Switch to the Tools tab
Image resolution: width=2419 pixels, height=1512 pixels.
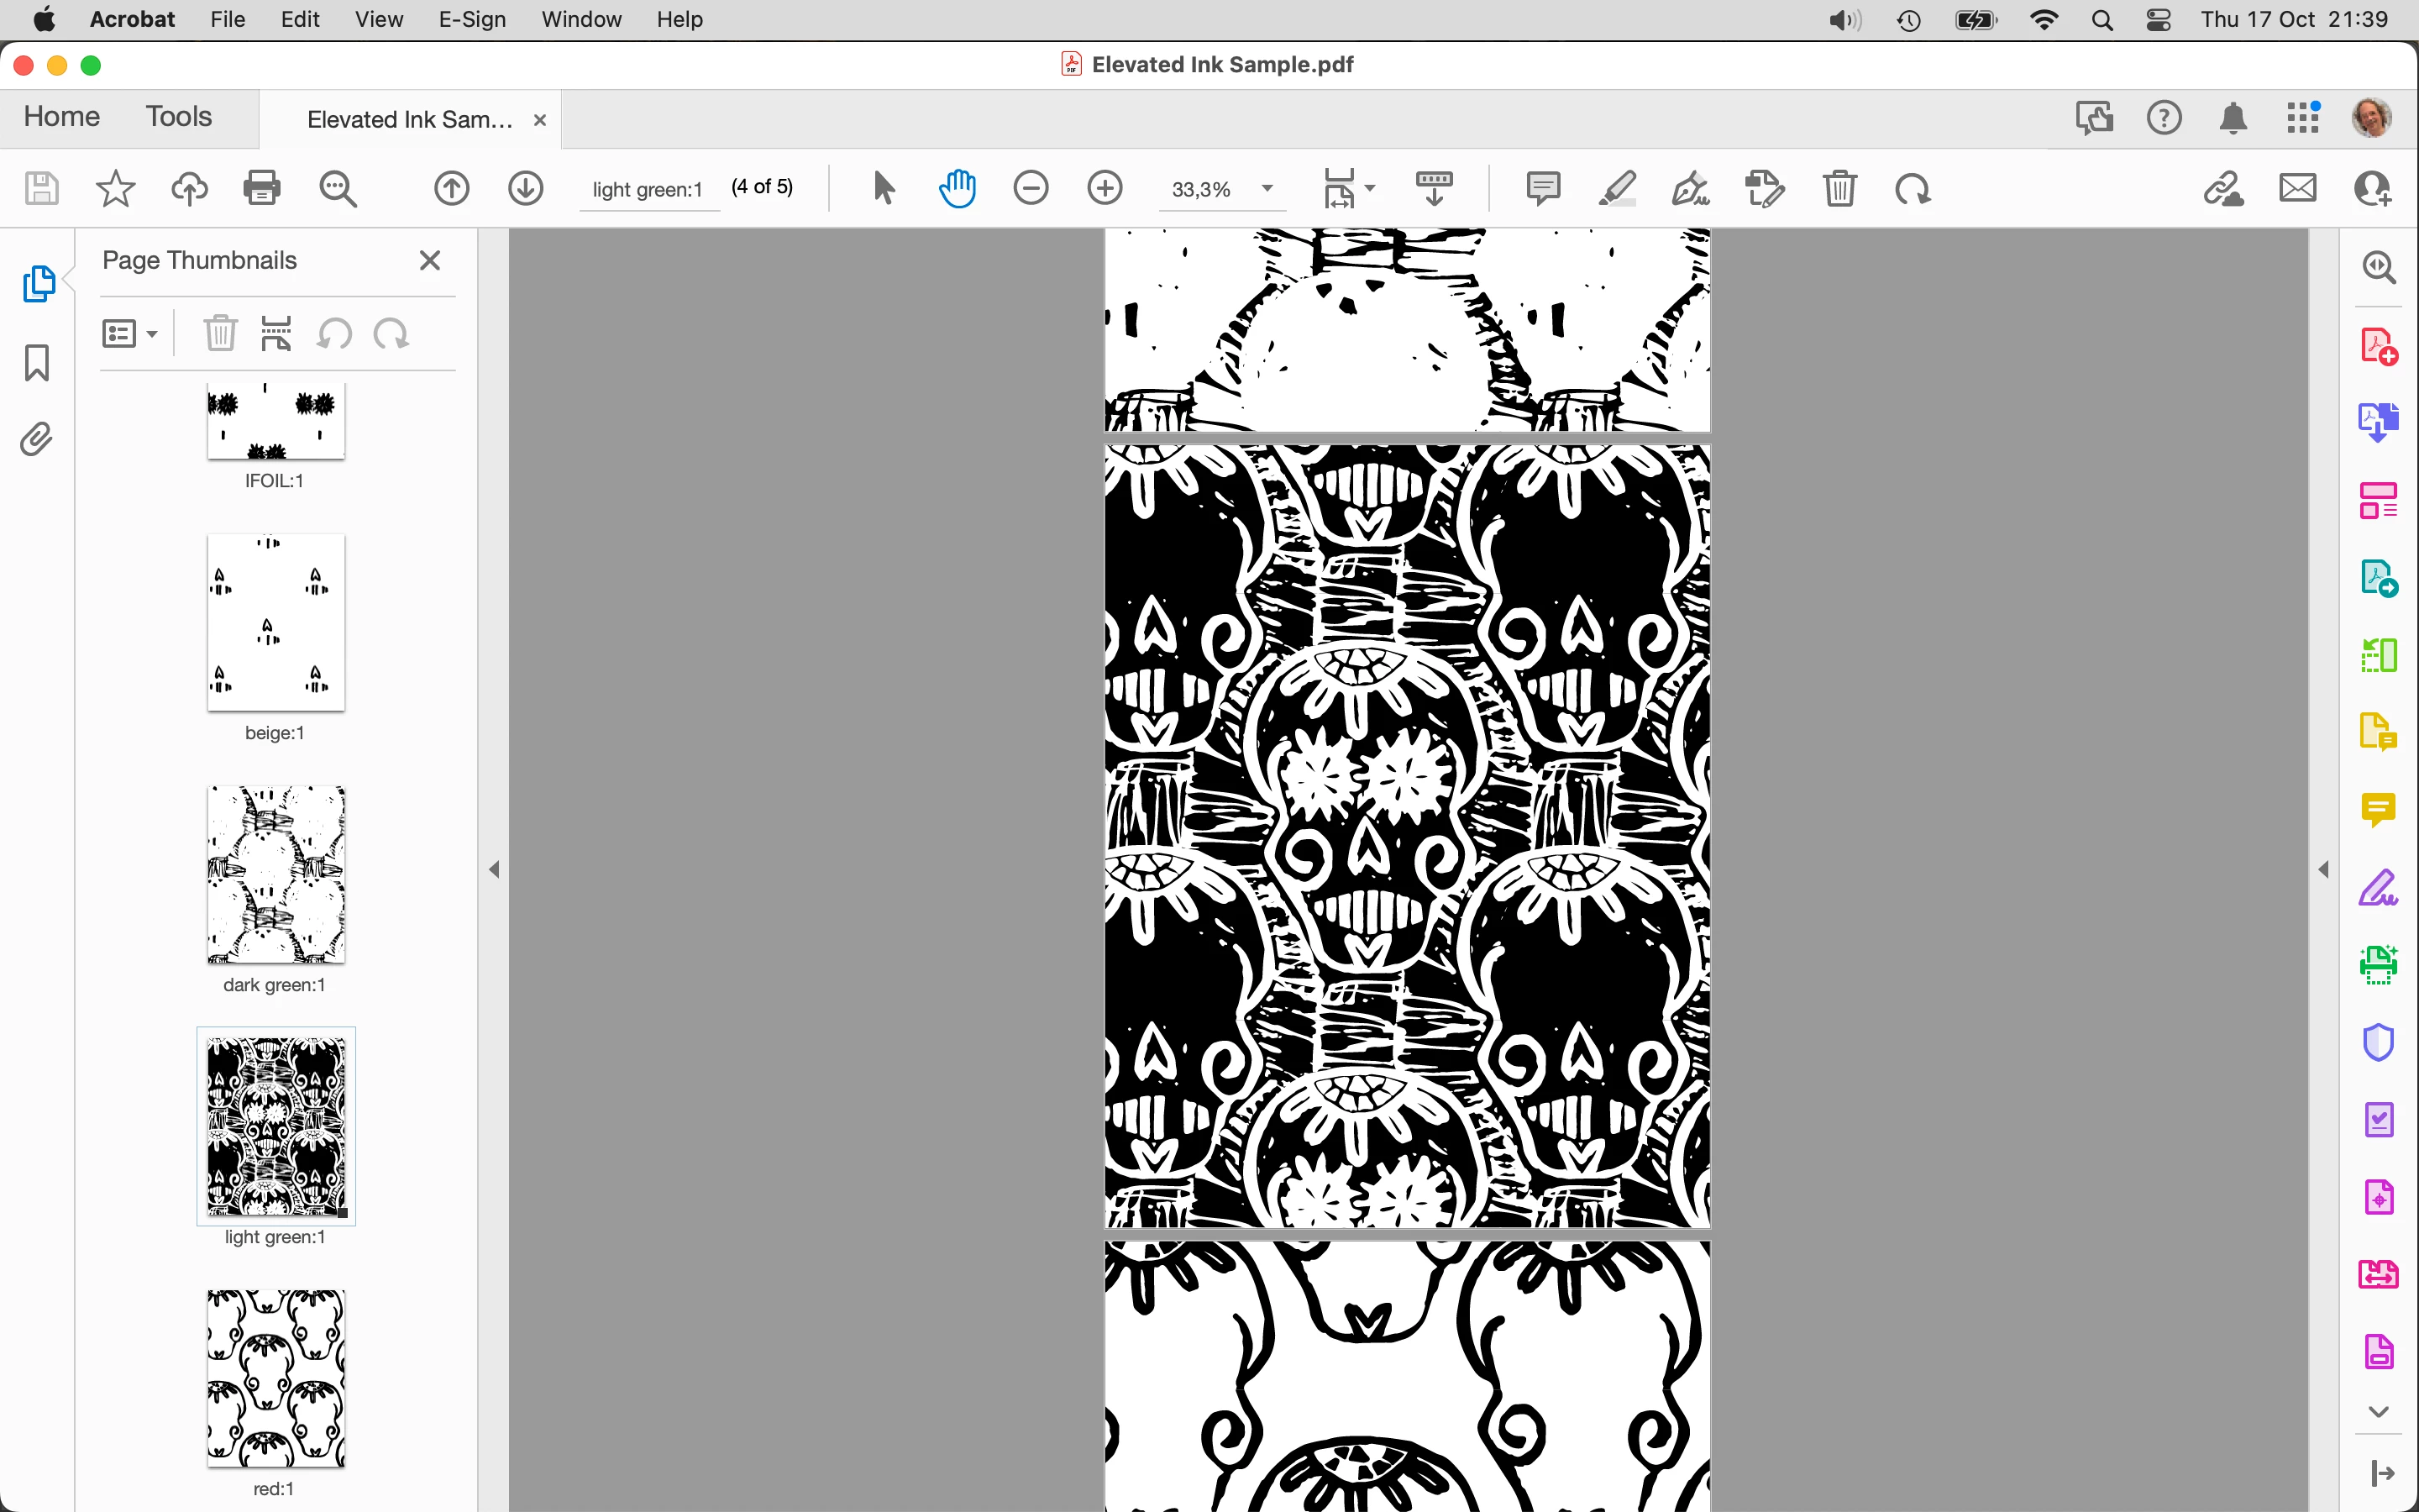(179, 116)
